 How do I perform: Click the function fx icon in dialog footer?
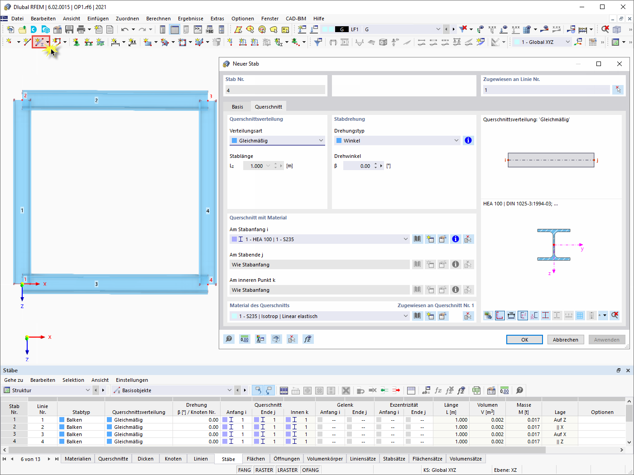(308, 339)
